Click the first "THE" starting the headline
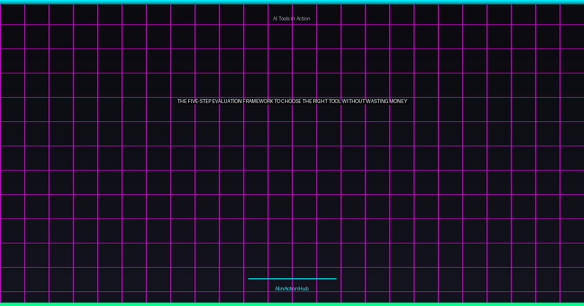Image resolution: width=584 pixels, height=306 pixels. coord(182,101)
